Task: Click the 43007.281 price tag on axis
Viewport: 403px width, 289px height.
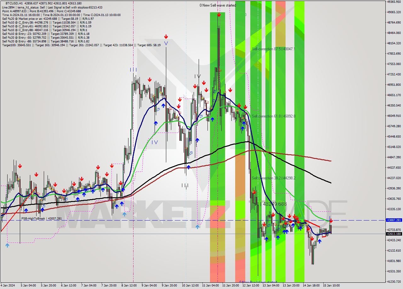Action: click(x=394, y=220)
